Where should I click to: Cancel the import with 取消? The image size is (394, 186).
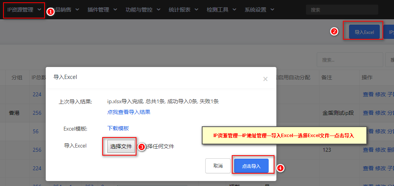click(x=218, y=166)
